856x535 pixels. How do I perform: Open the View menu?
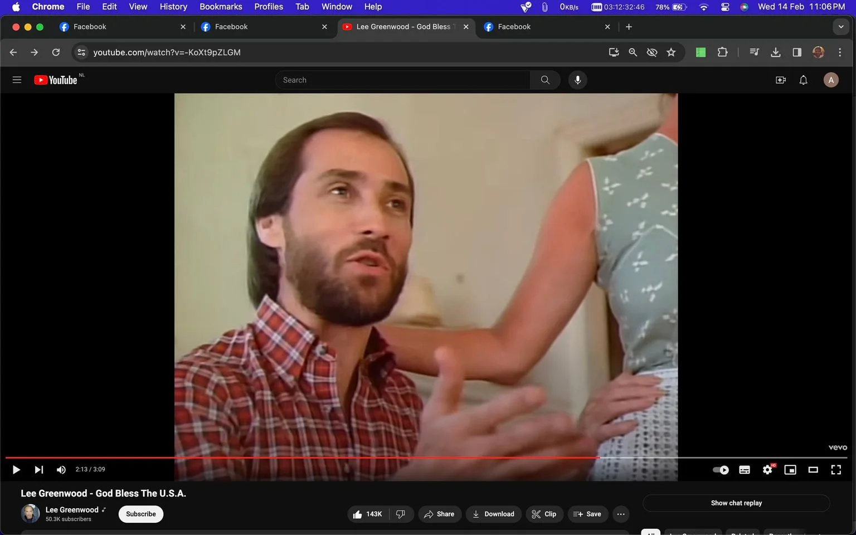point(138,7)
